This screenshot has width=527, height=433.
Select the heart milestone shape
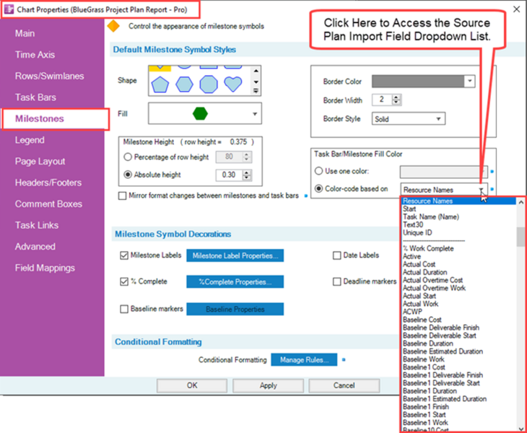pos(233,84)
